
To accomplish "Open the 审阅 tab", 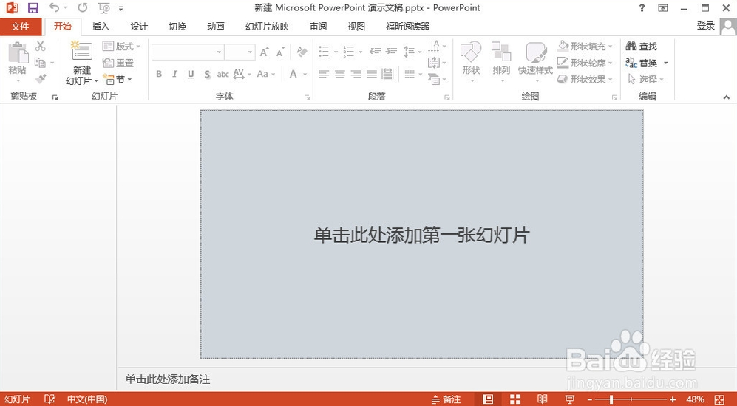I will click(x=318, y=27).
